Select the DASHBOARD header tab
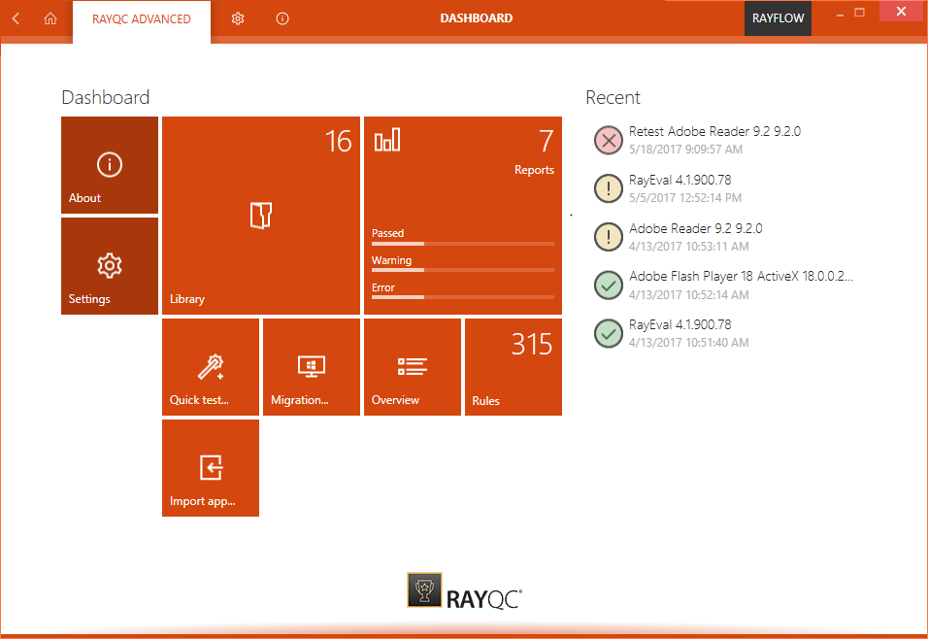The height and width of the screenshot is (639, 928). [476, 17]
